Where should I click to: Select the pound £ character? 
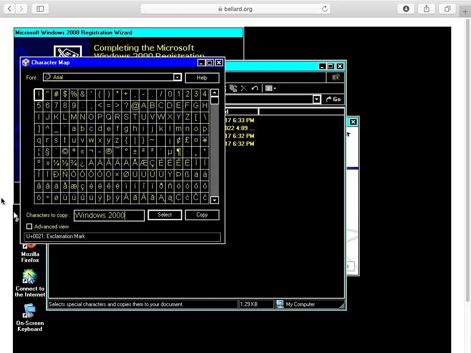pos(187,140)
